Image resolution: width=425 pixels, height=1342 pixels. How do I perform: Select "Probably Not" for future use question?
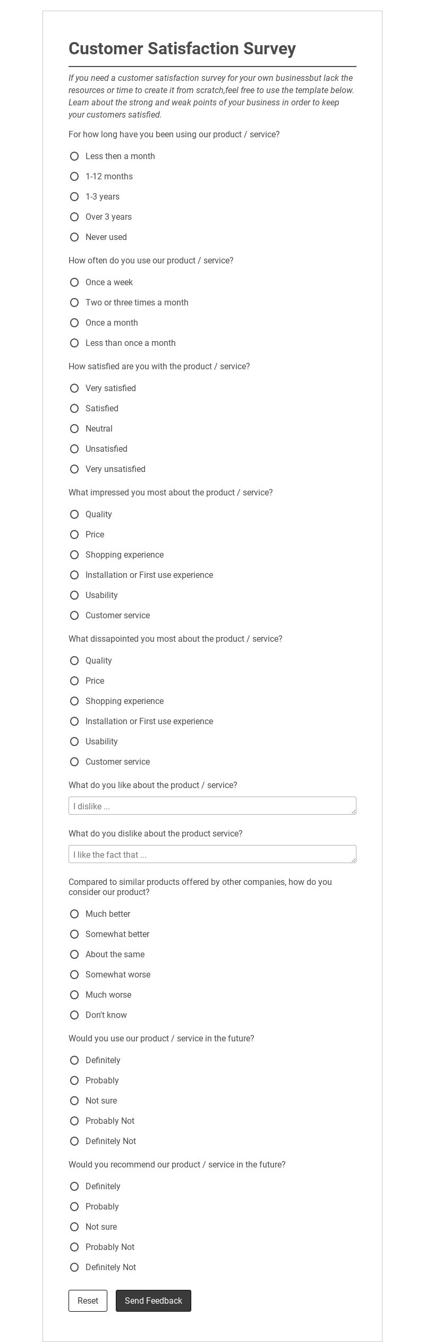pos(74,1121)
